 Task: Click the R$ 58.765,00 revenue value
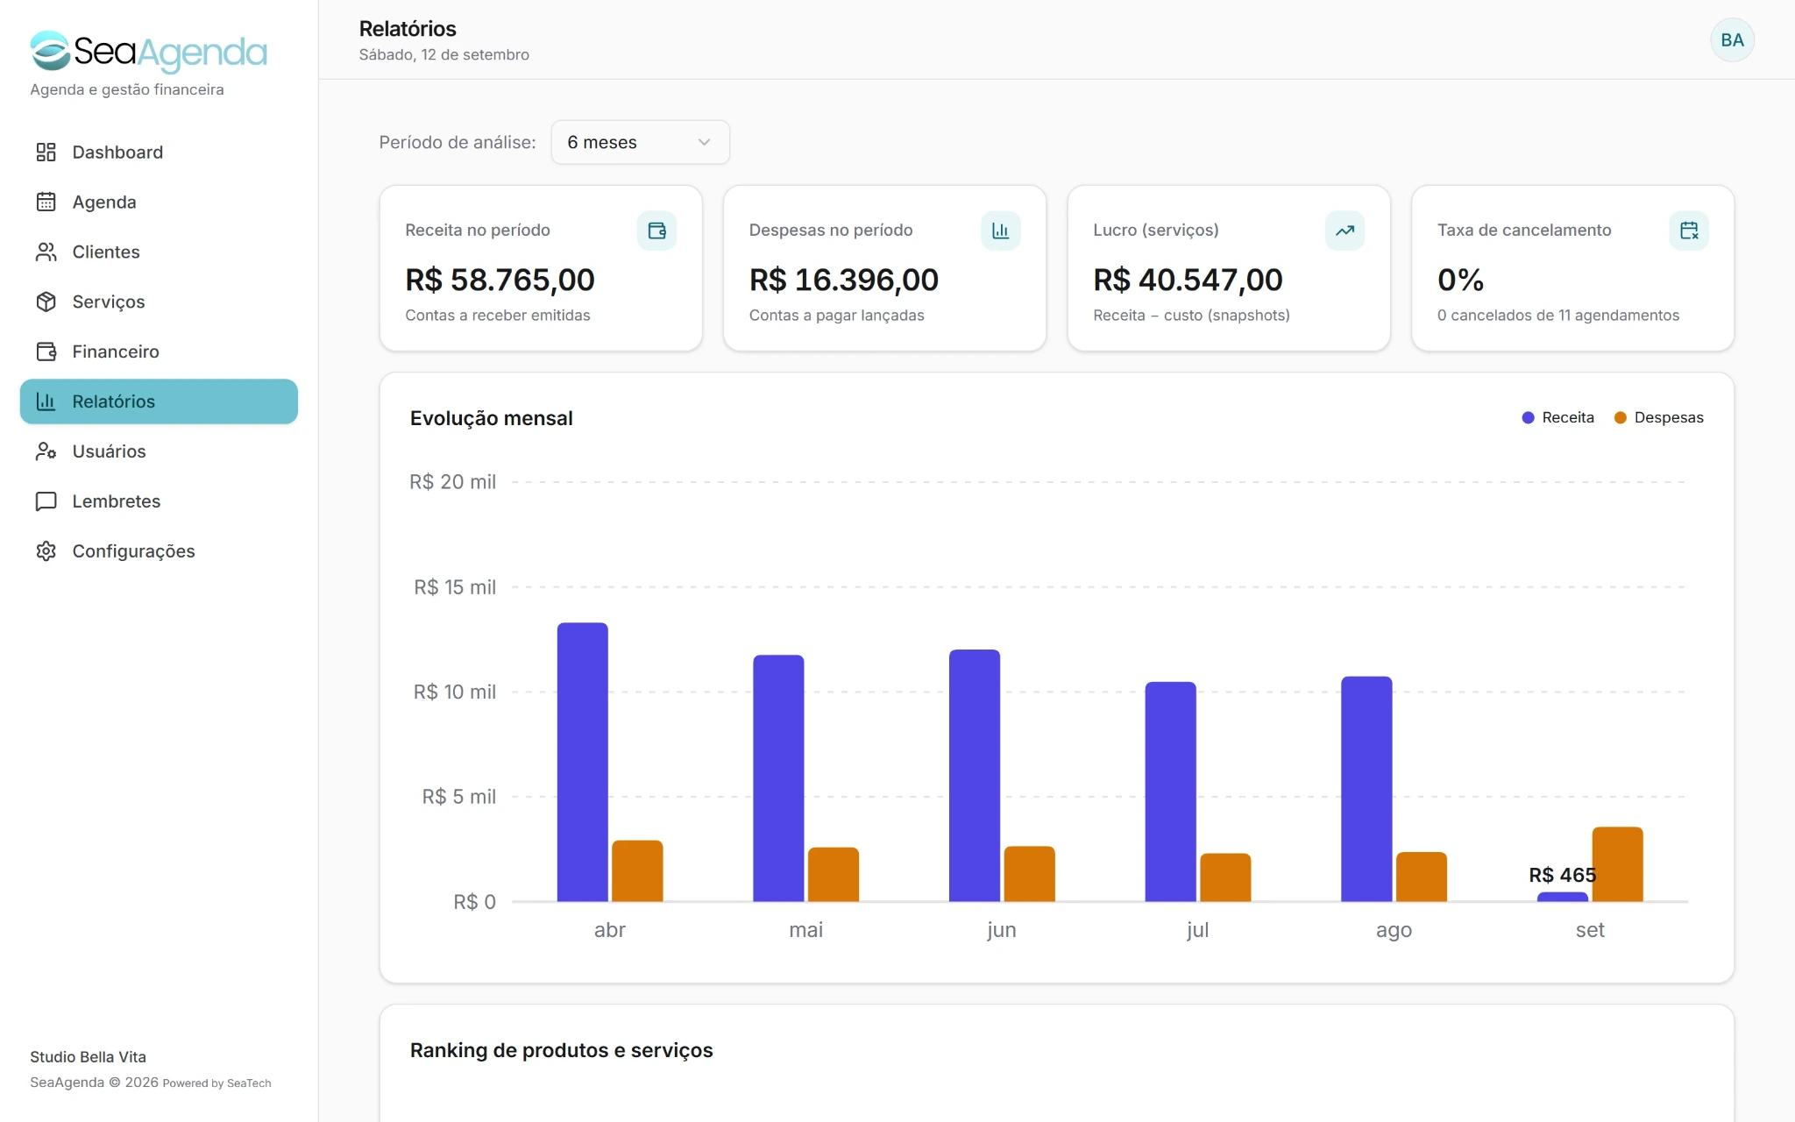500,280
